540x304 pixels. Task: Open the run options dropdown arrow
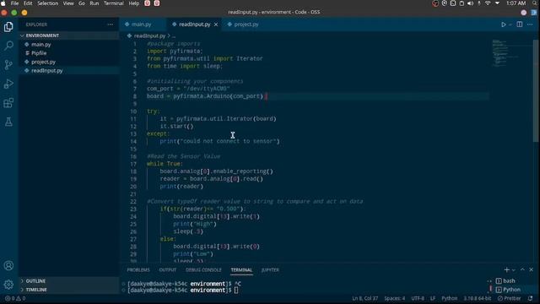tap(510, 24)
